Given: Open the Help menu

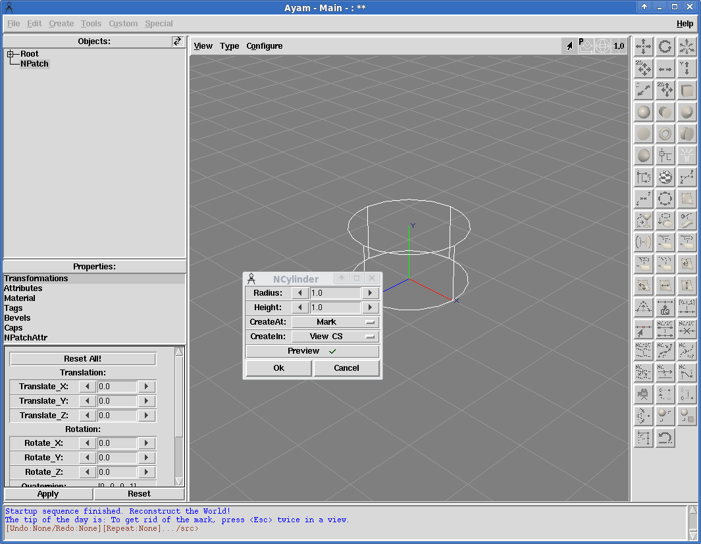Looking at the screenshot, I should tap(685, 24).
